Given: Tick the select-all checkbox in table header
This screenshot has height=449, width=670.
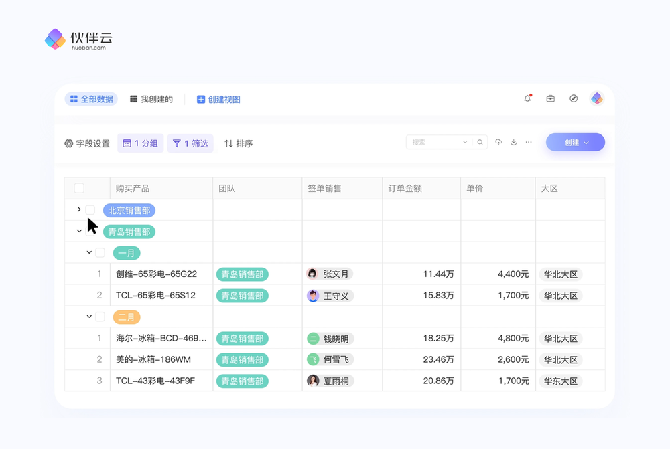Looking at the screenshot, I should tap(79, 189).
